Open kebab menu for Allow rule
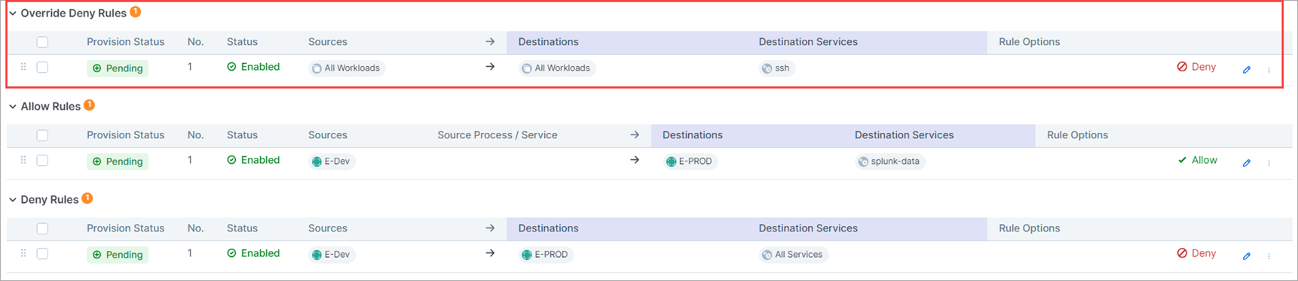This screenshot has width=1298, height=281. click(x=1269, y=162)
